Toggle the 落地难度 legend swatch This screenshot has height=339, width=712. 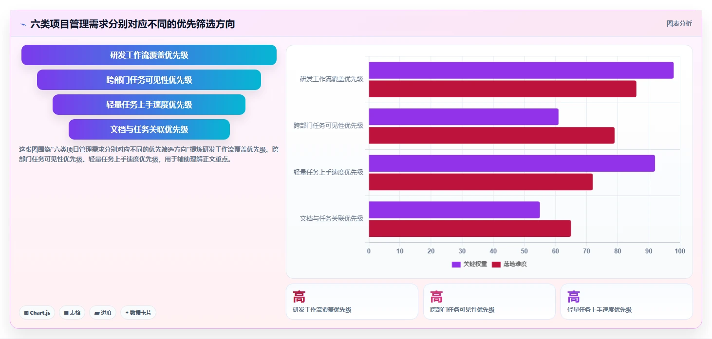point(496,264)
